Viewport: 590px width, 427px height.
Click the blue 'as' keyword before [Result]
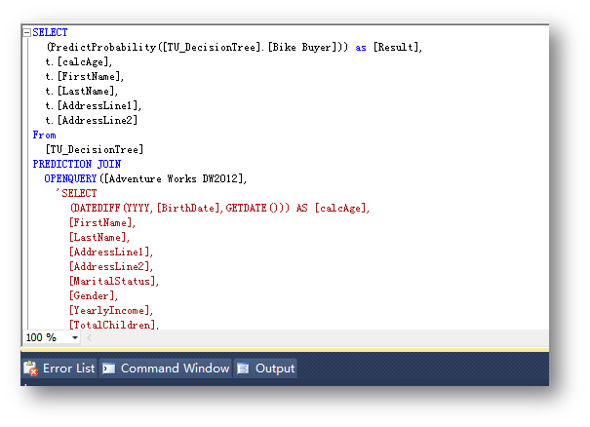click(x=361, y=48)
